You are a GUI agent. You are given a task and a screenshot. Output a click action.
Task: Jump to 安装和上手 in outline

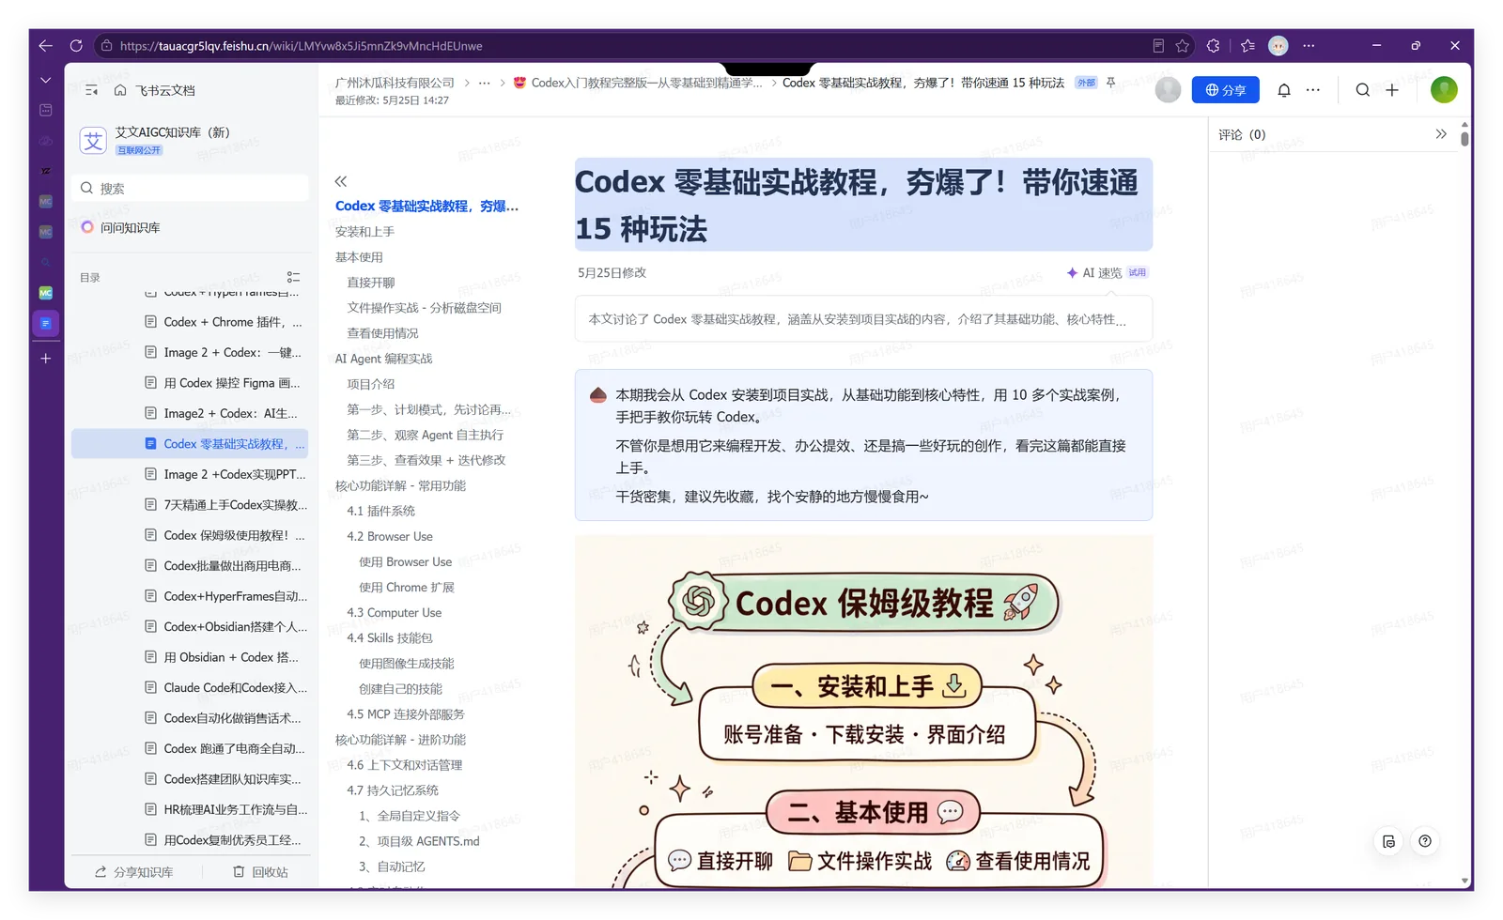[364, 231]
